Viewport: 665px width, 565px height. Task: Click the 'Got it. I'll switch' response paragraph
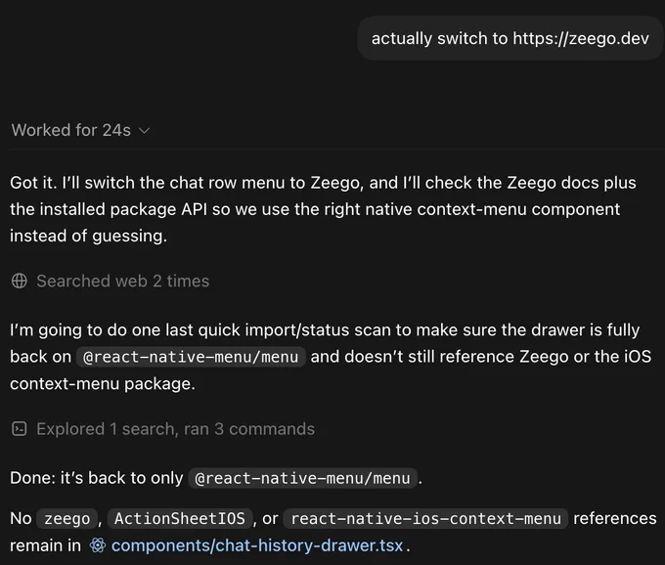tap(323, 209)
